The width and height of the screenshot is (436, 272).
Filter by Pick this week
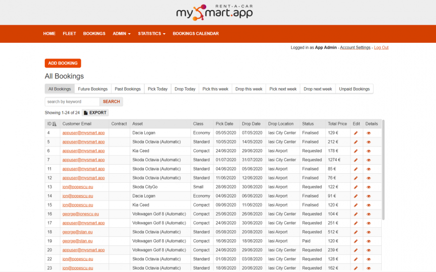pos(215,89)
